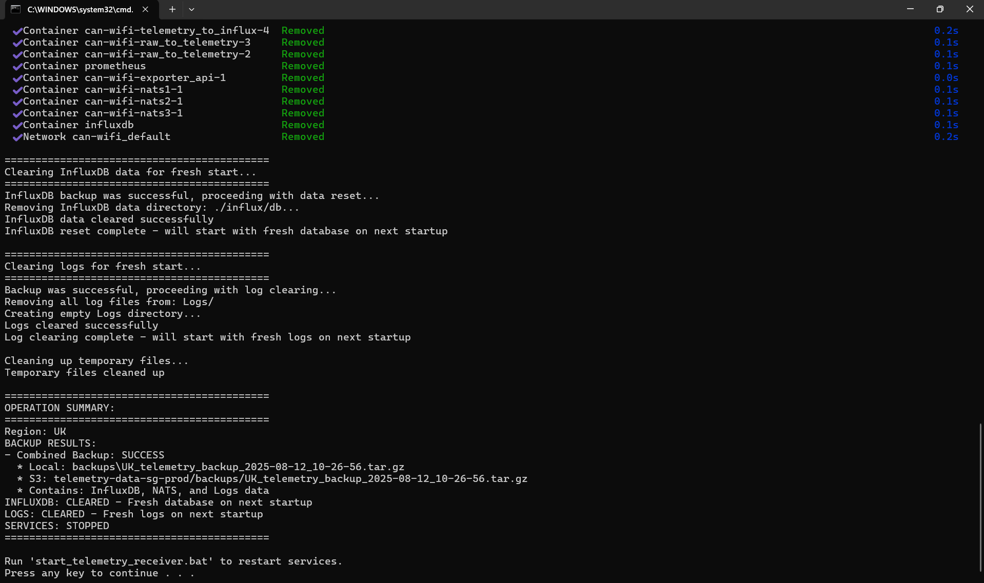
Task: Click the S3 backup path line
Action: [272, 479]
